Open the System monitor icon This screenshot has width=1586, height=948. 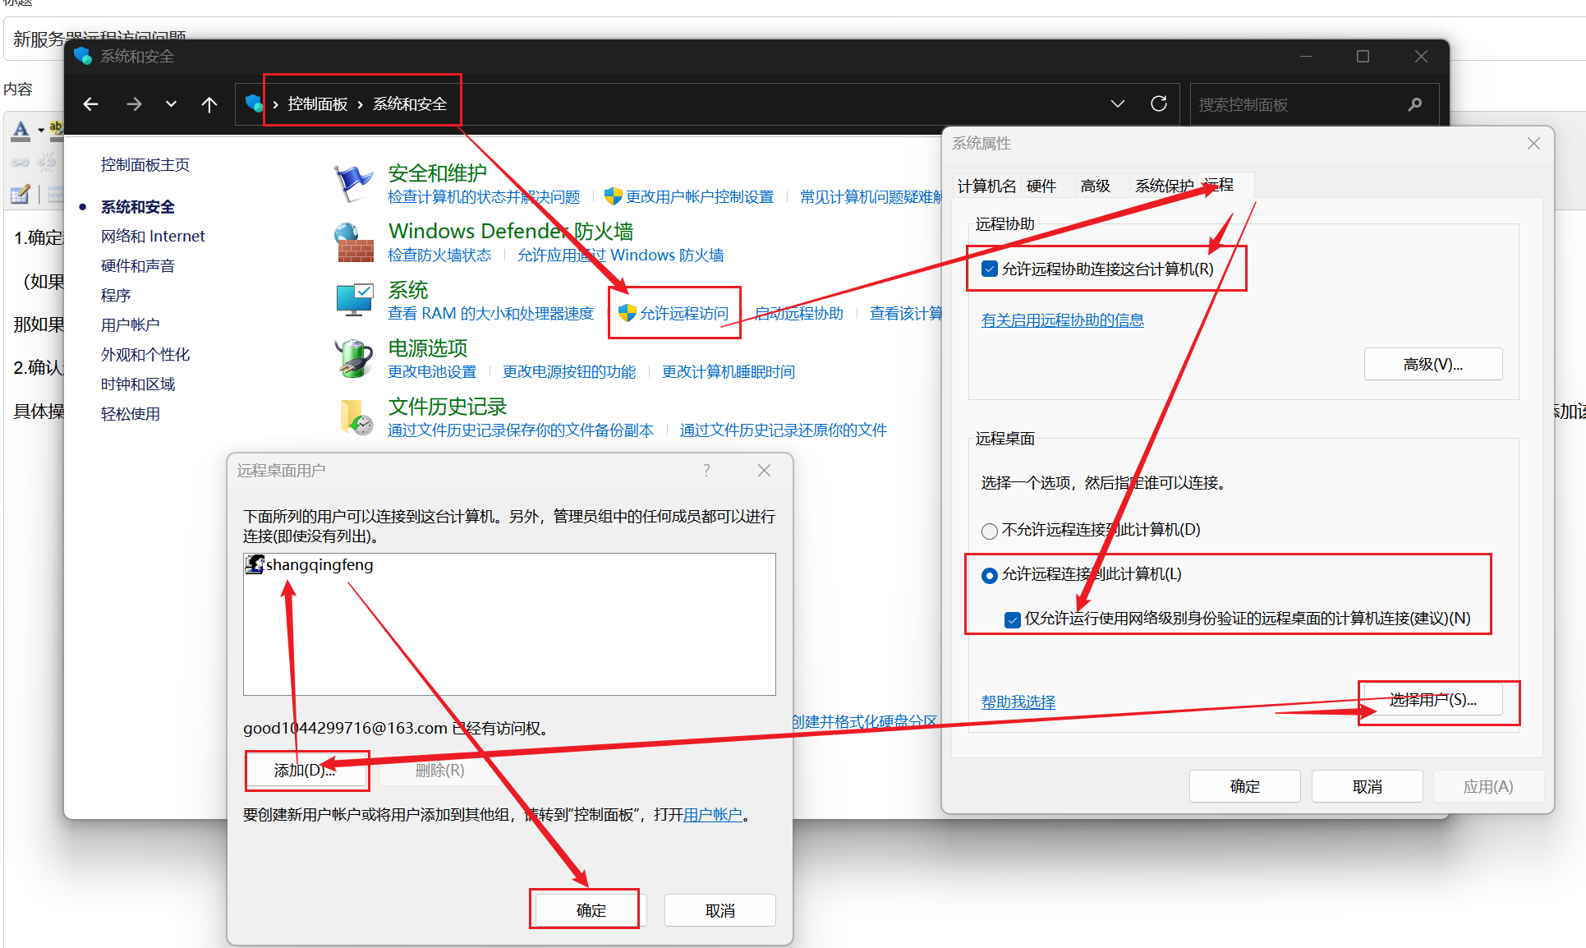coord(354,300)
